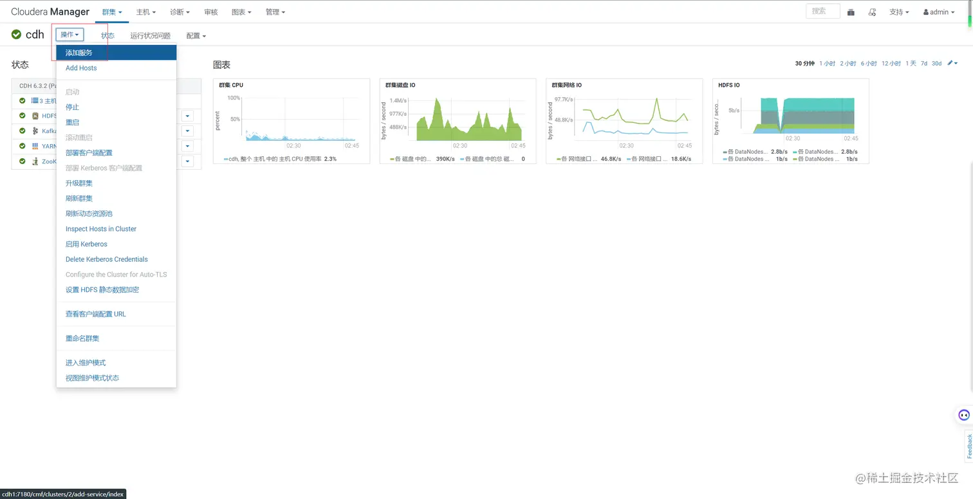Screen dimensions: 973x499
Task: Choose 重启 to restart the cluster
Action: (116, 122)
